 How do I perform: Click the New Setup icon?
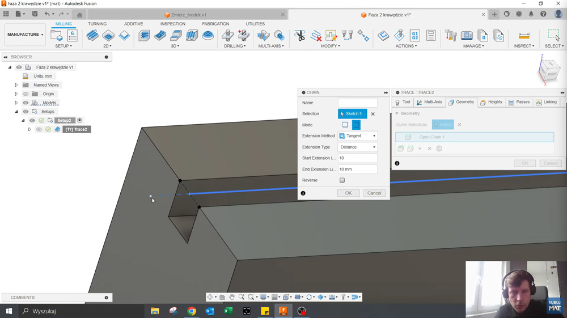pos(57,36)
